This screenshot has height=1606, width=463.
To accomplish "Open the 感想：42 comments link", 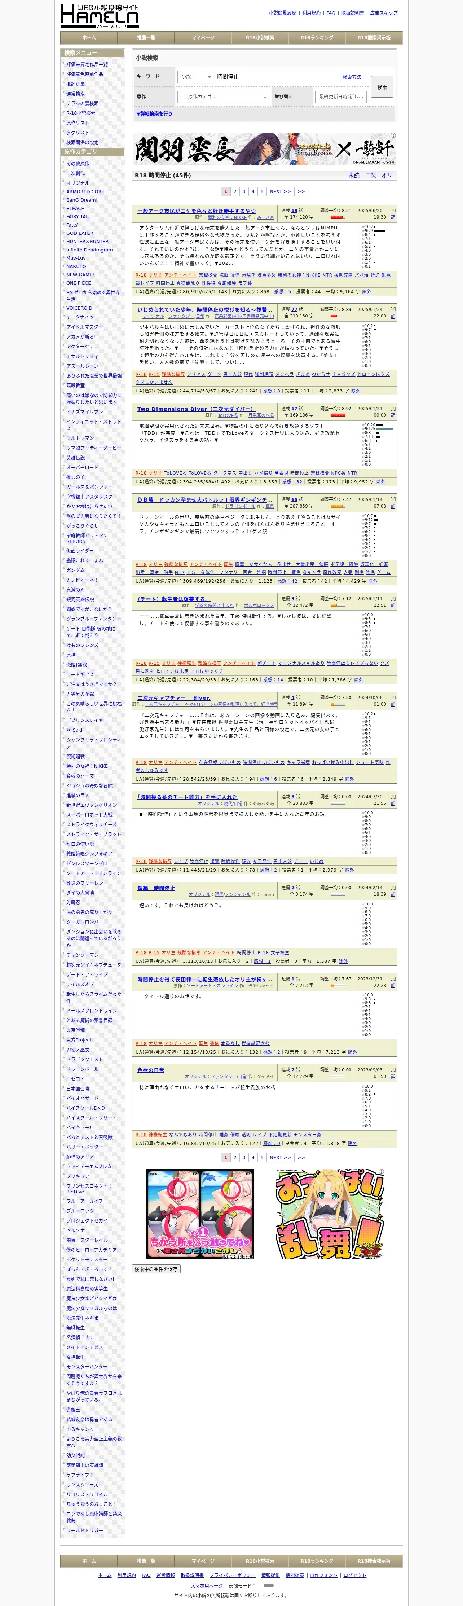I will 287,581.
